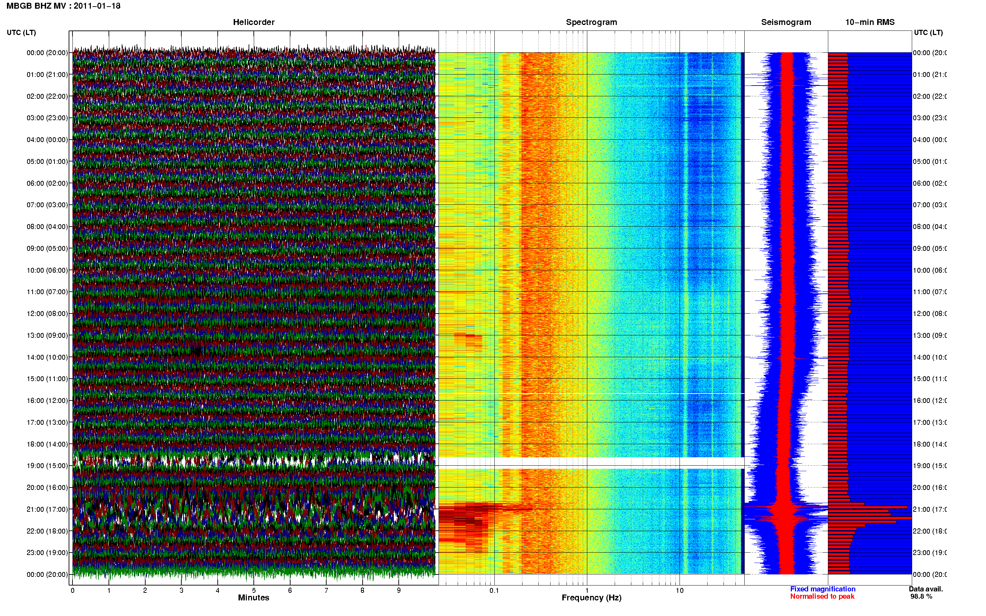Click the '98.8 %' data availability value
986x616 pixels.
point(921,597)
